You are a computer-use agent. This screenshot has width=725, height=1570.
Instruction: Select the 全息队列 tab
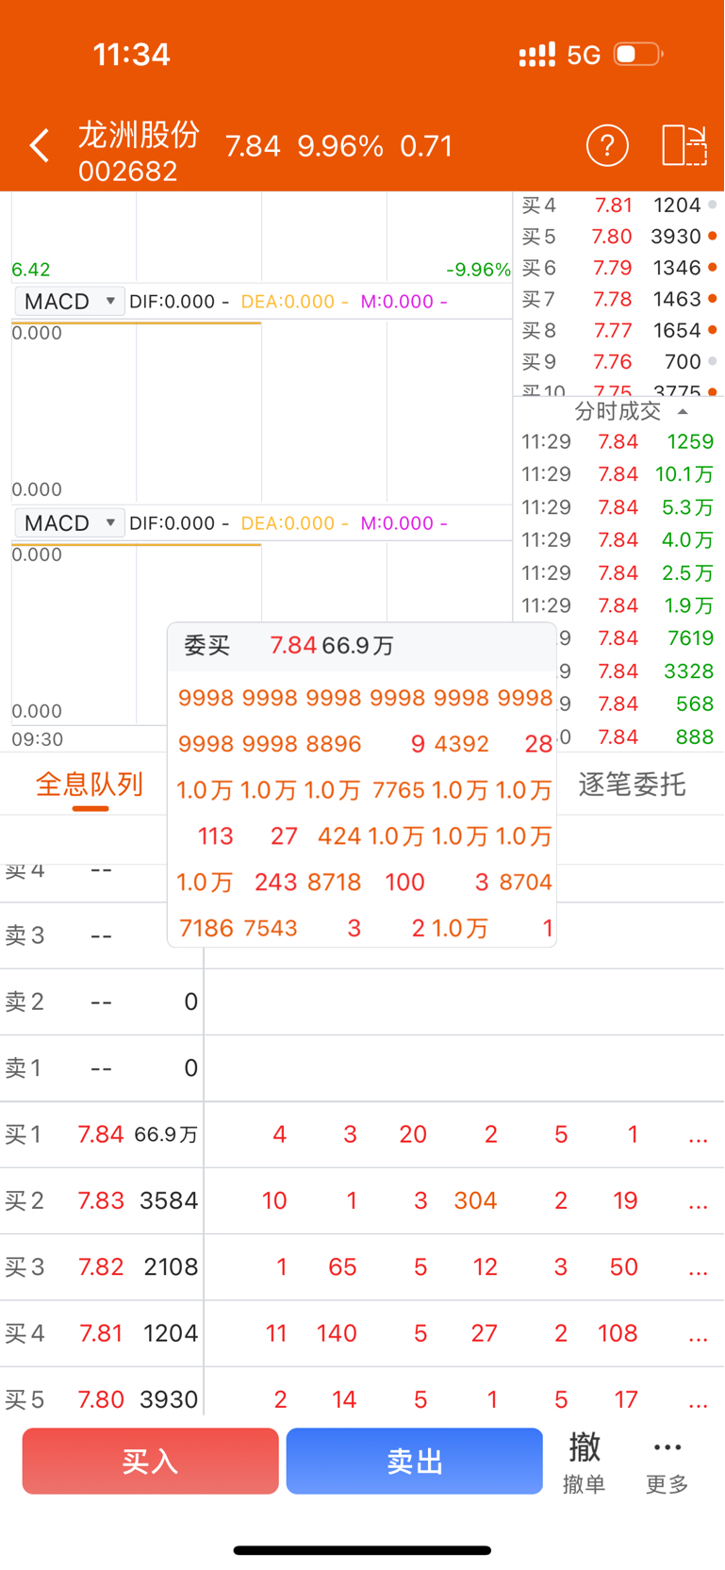(x=90, y=785)
